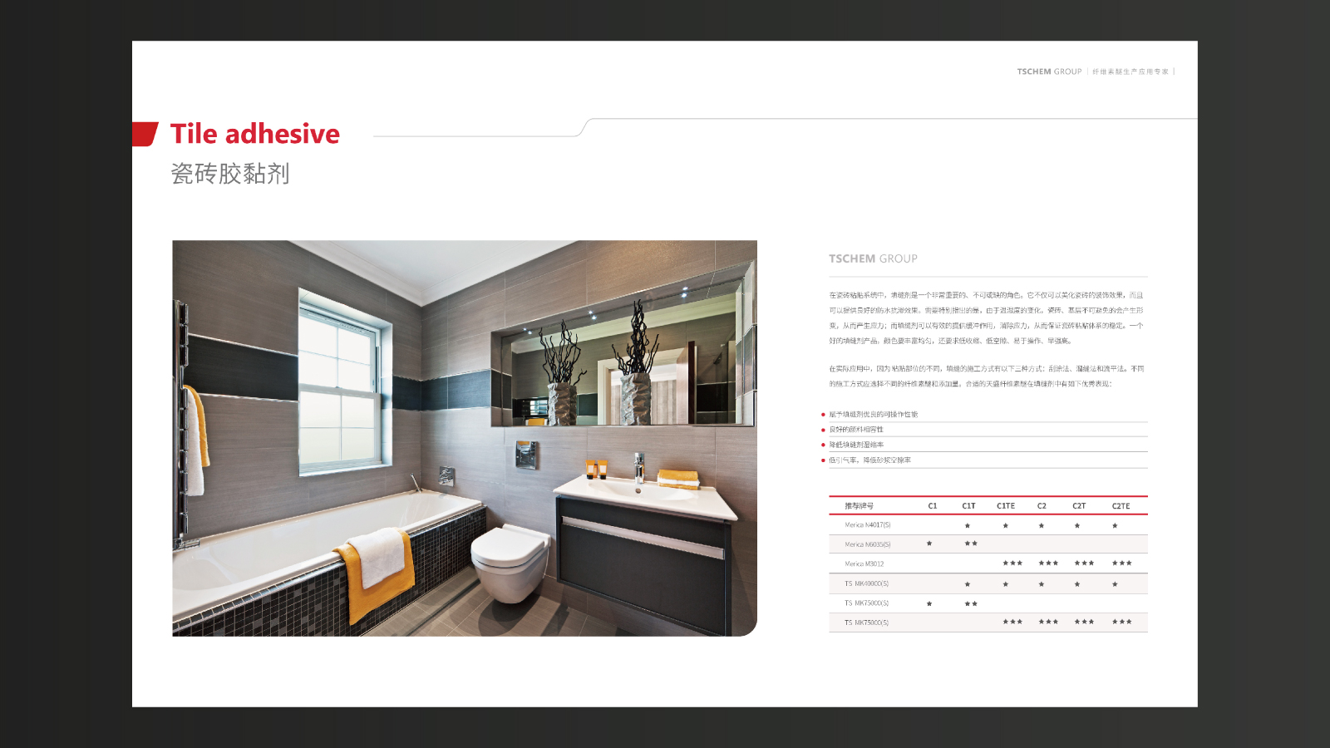Click the Merica M3012 product name

tap(864, 564)
